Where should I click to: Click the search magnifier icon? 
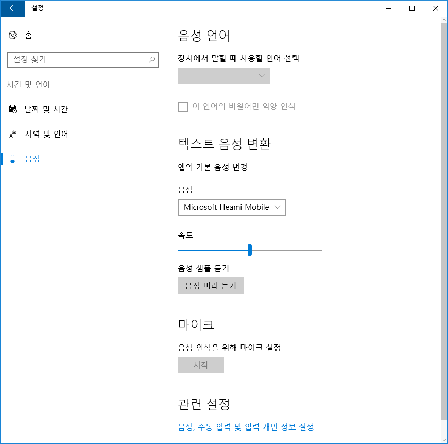[152, 60]
